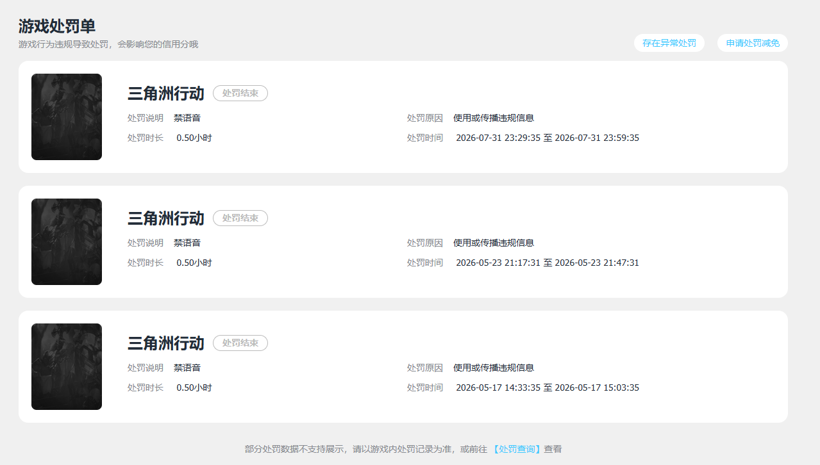This screenshot has width=820, height=465.
Task: Open the 【处罚查询】 link
Action: point(517,450)
